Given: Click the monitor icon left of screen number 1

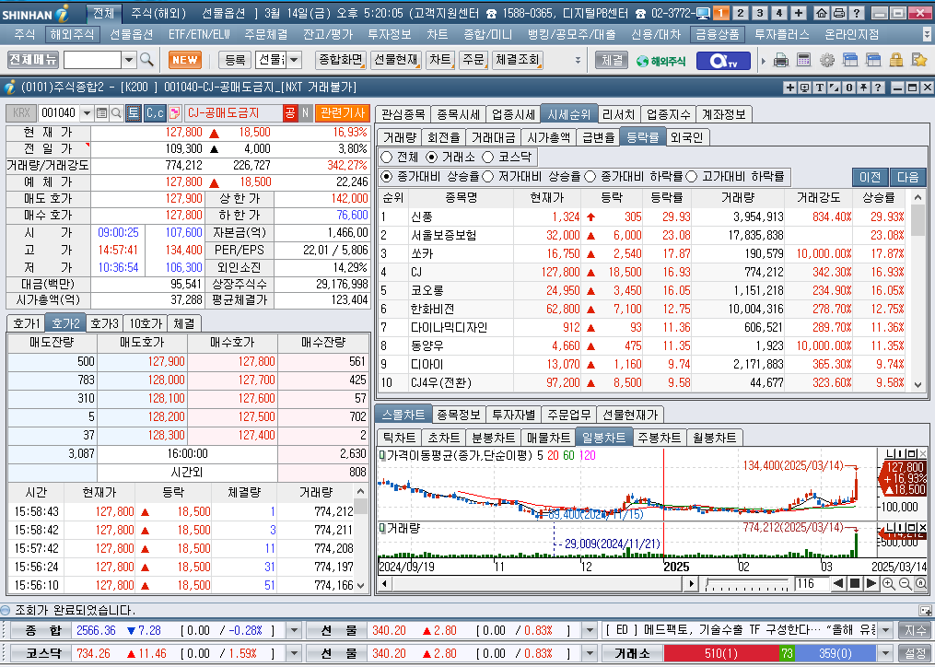Looking at the screenshot, I should click(x=703, y=13).
